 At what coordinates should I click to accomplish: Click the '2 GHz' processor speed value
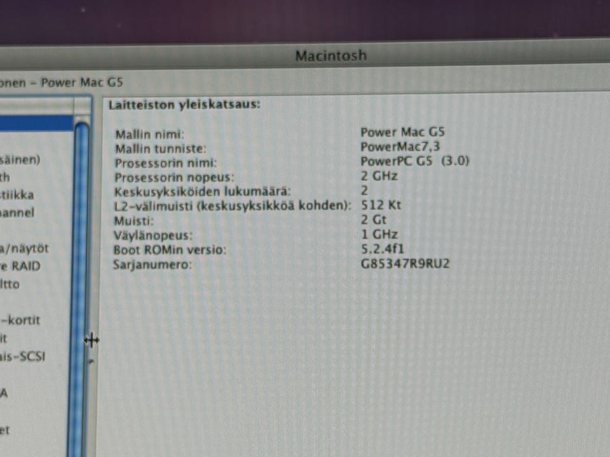(379, 176)
